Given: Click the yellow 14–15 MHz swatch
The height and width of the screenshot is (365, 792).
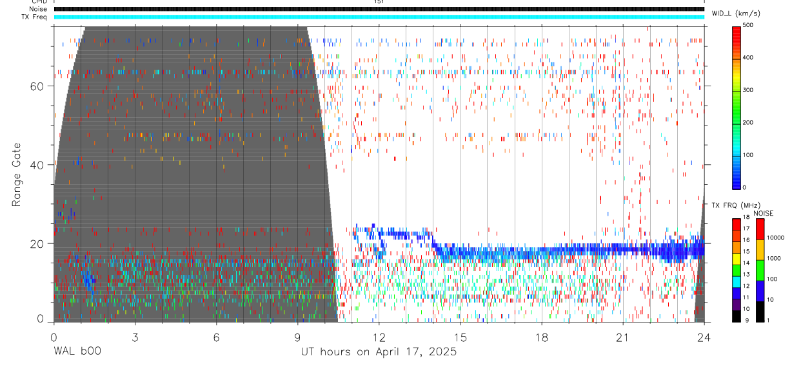Looking at the screenshot, I should point(737,258).
